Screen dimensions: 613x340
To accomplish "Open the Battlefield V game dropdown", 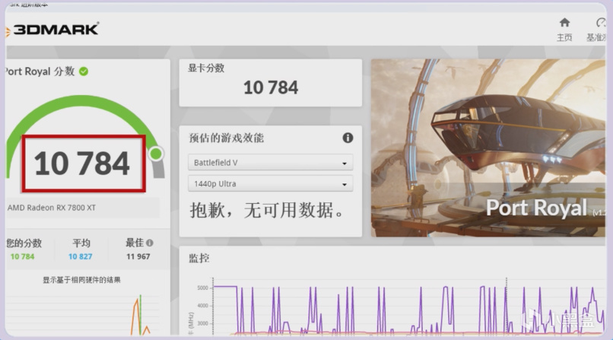I will 271,163.
